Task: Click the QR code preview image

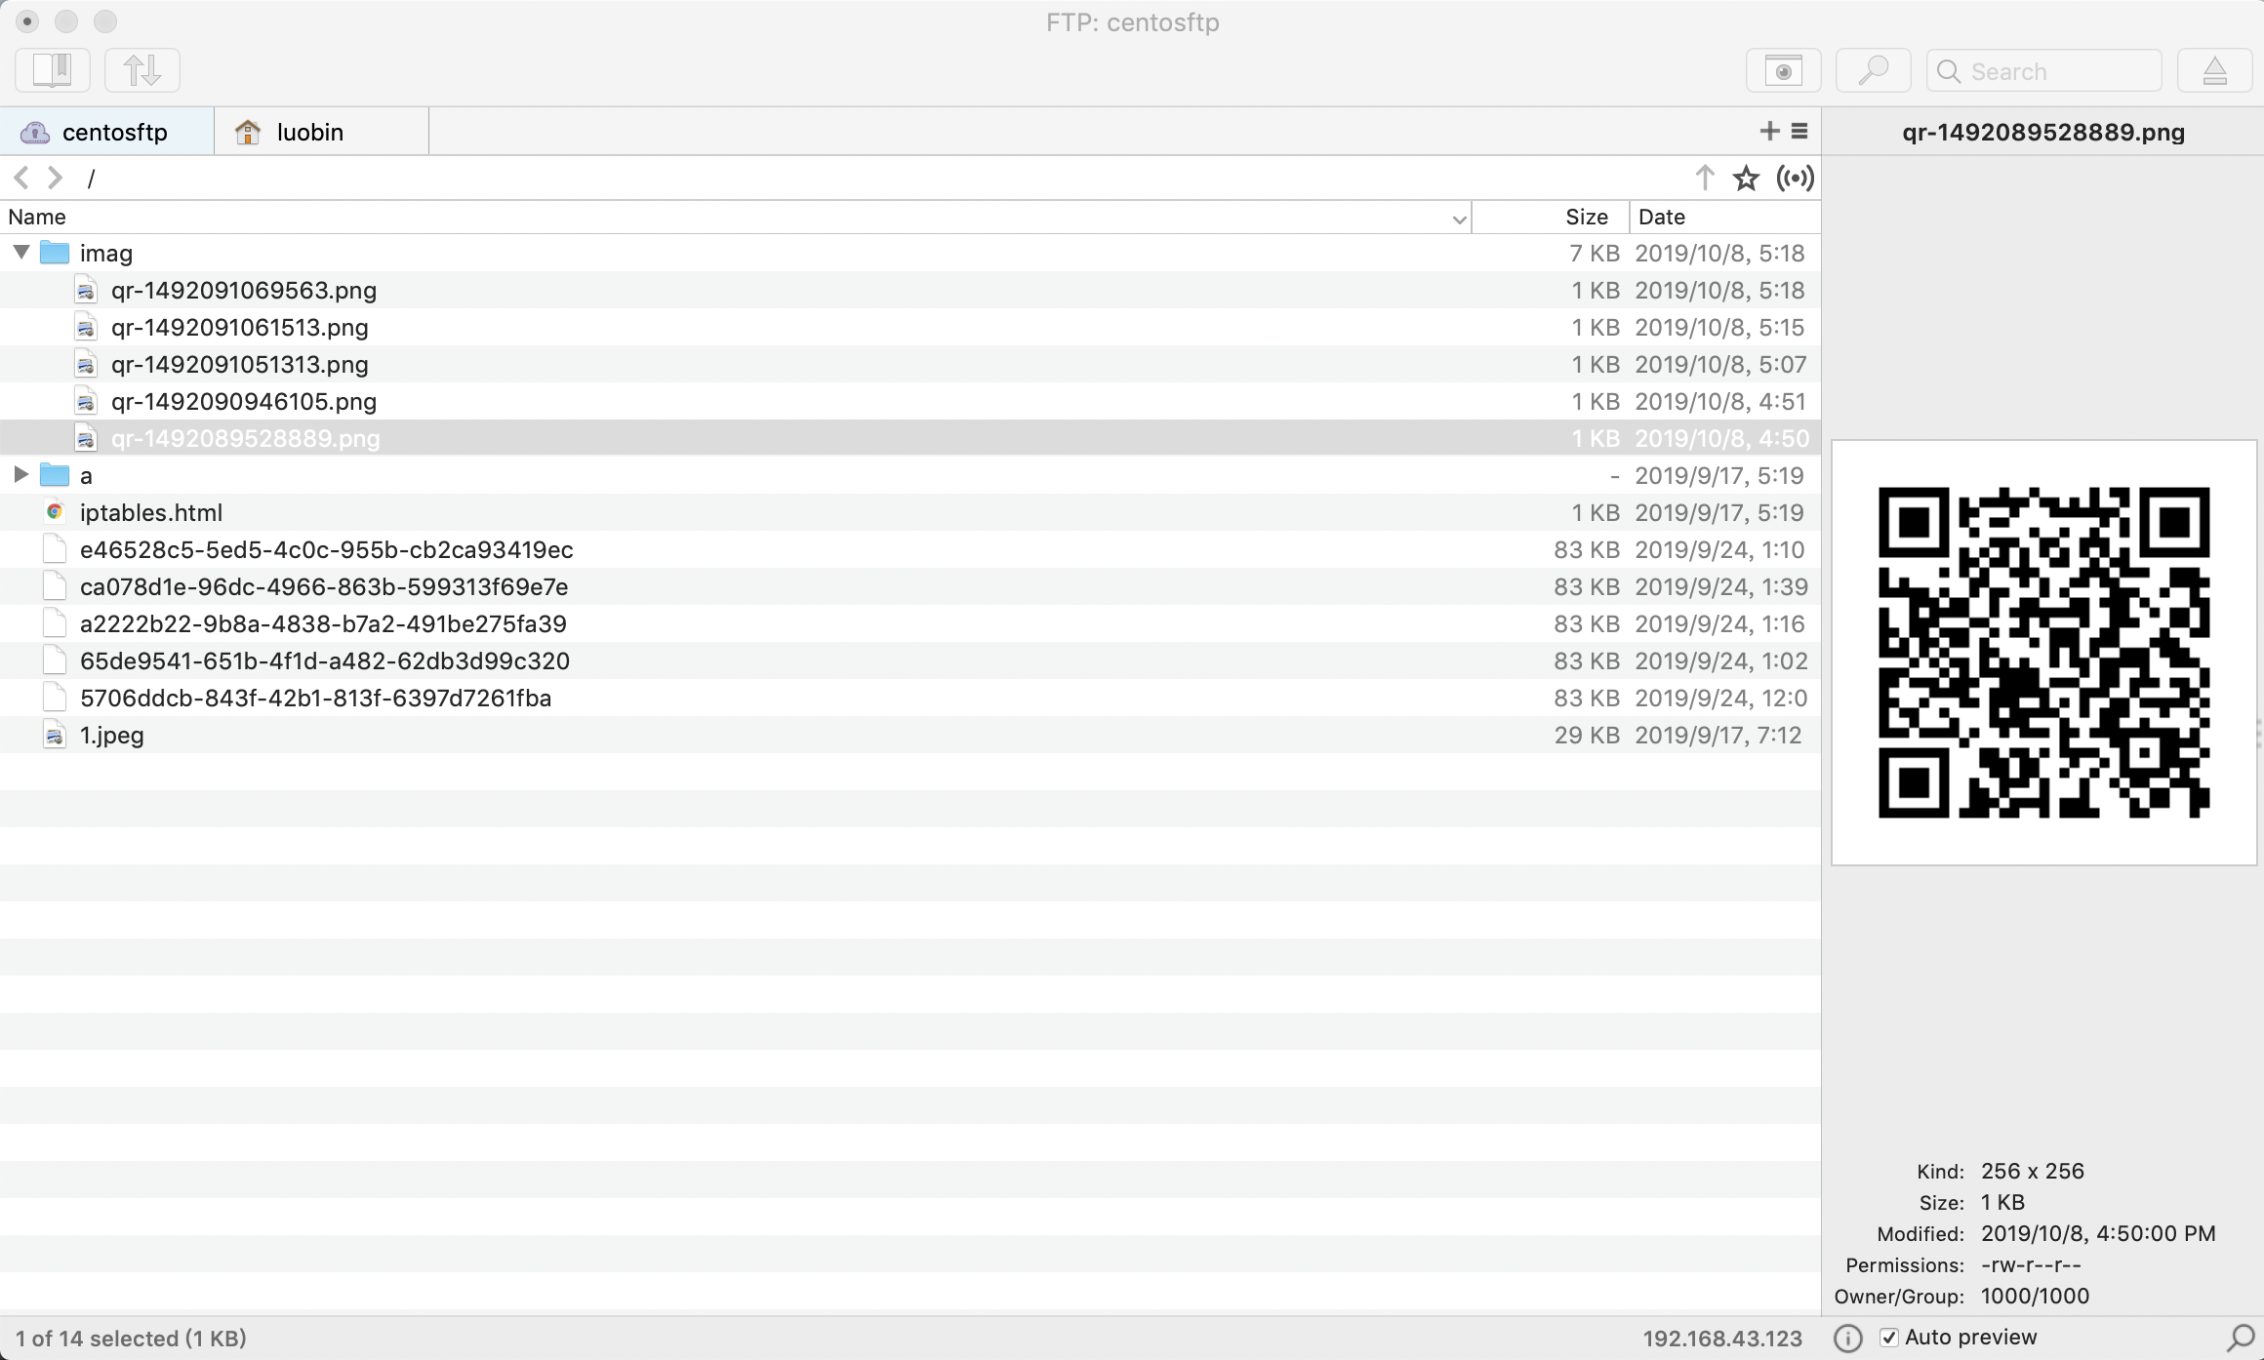Action: coord(2044,652)
